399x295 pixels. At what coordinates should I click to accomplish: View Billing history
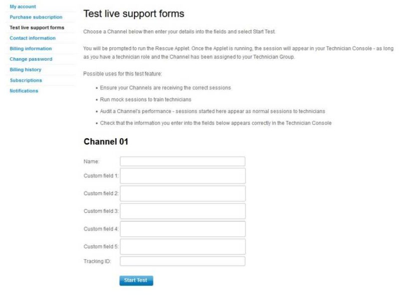(25, 70)
